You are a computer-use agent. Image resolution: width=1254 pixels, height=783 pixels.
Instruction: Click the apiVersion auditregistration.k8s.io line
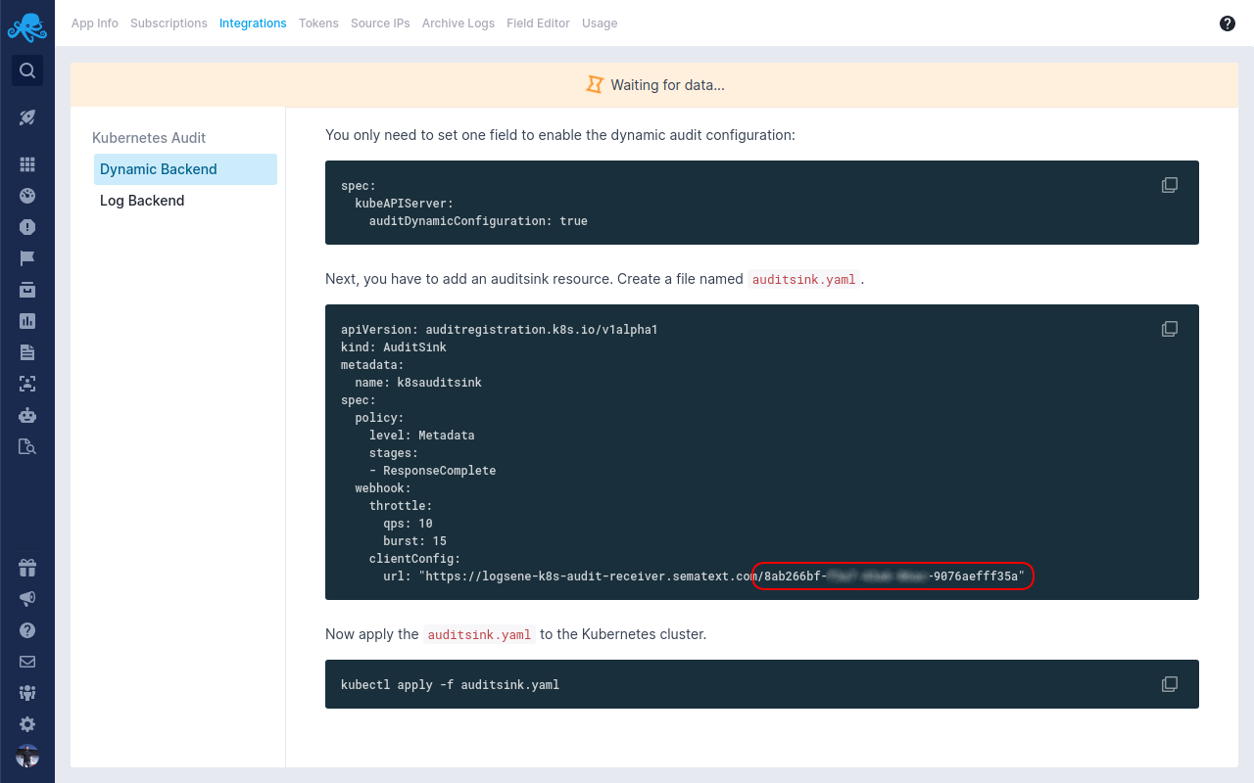click(x=500, y=330)
